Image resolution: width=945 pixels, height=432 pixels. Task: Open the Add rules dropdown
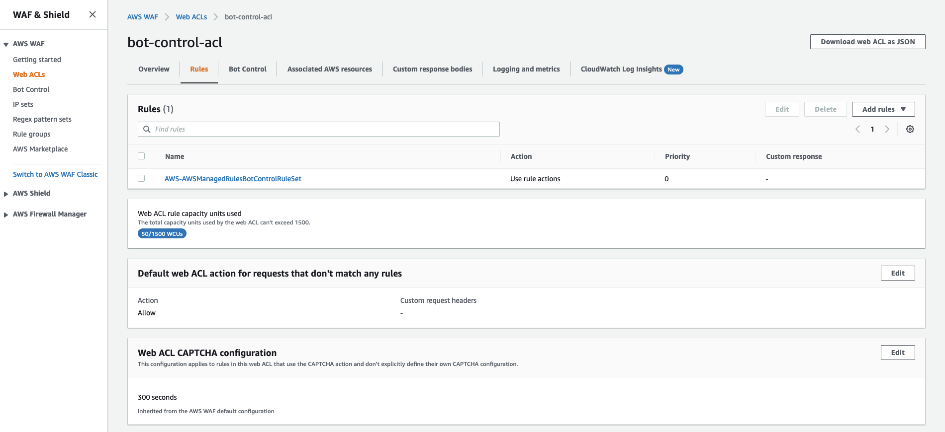point(883,109)
